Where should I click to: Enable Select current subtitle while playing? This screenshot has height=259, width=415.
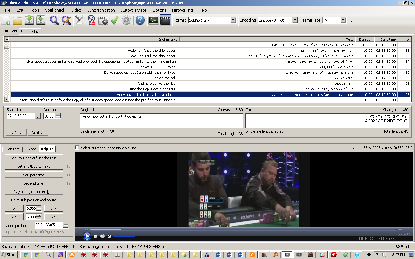point(77,147)
